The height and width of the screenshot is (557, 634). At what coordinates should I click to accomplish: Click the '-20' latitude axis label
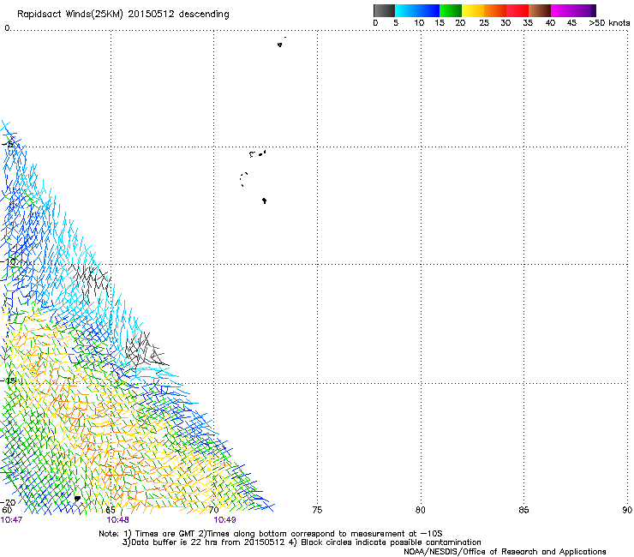point(9,502)
